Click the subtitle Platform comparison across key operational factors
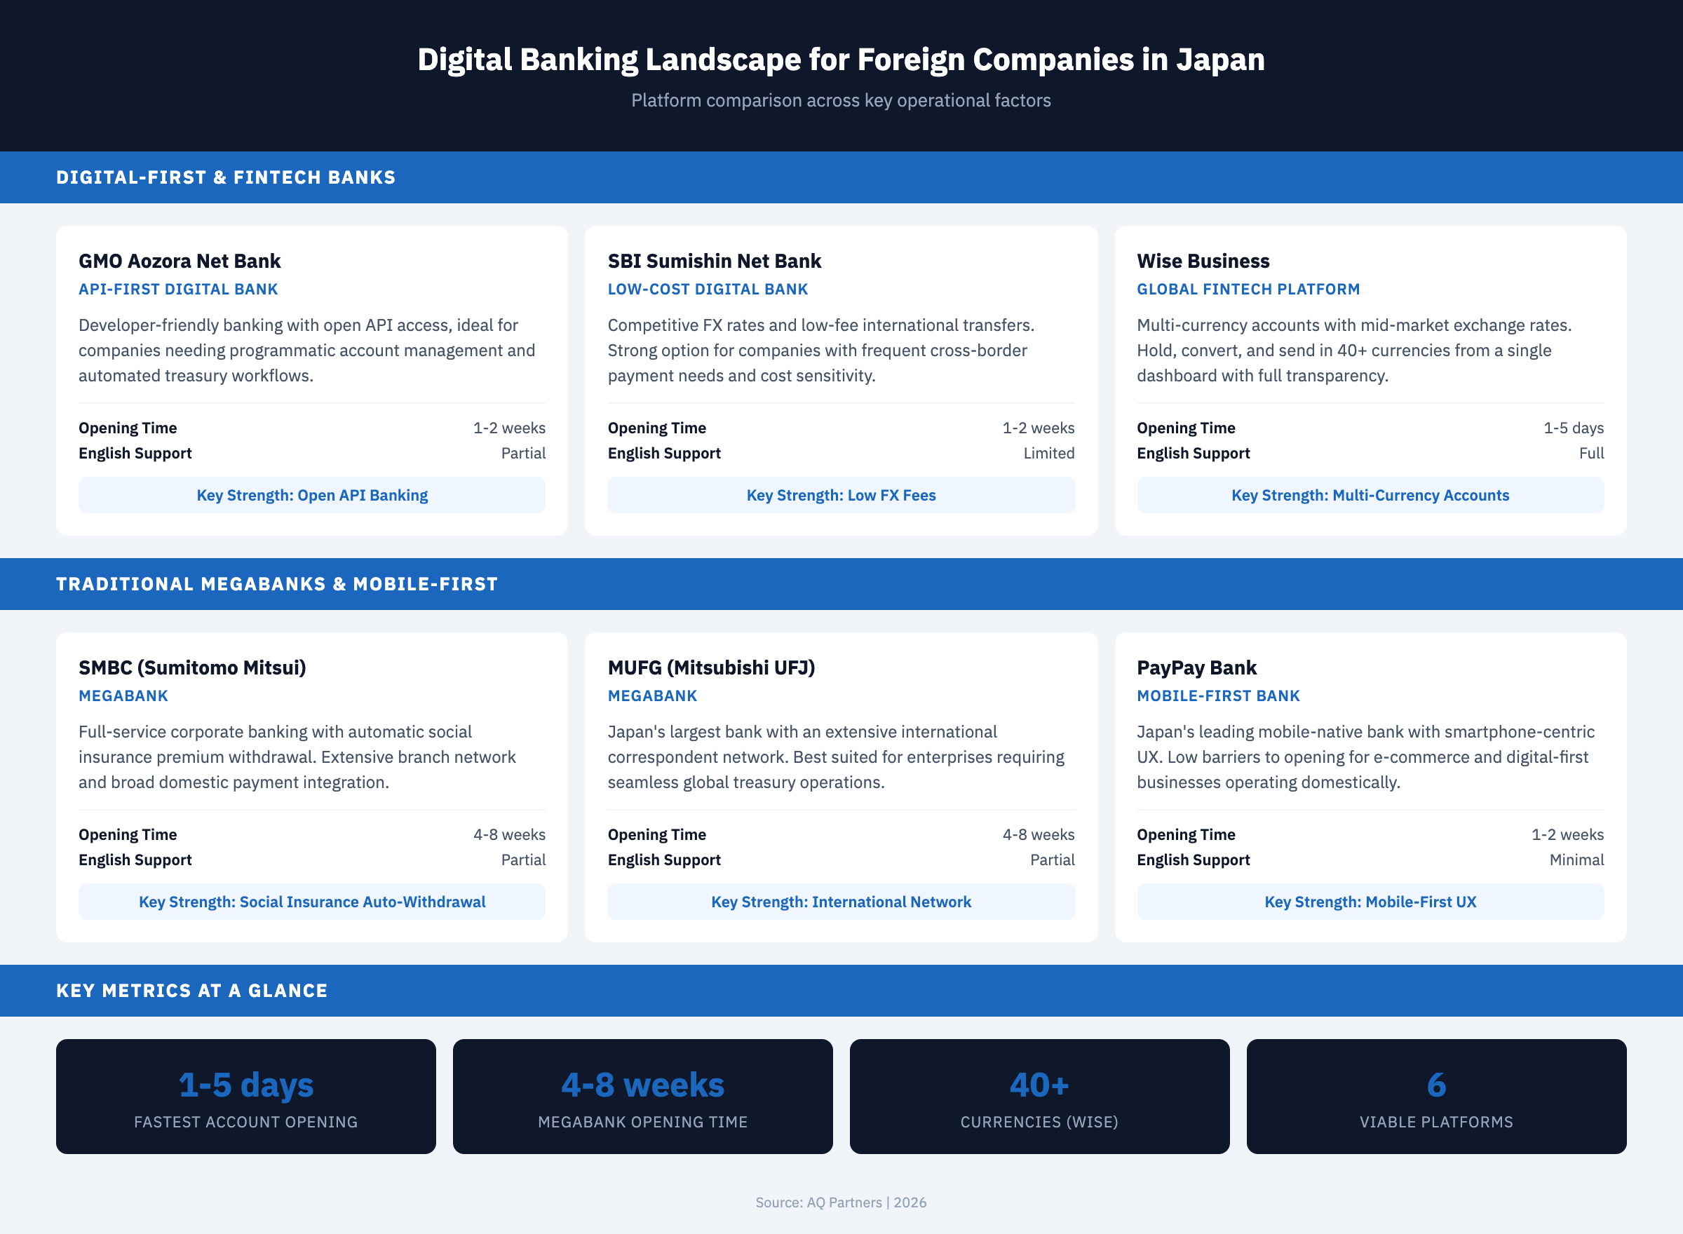 pyautogui.click(x=841, y=100)
